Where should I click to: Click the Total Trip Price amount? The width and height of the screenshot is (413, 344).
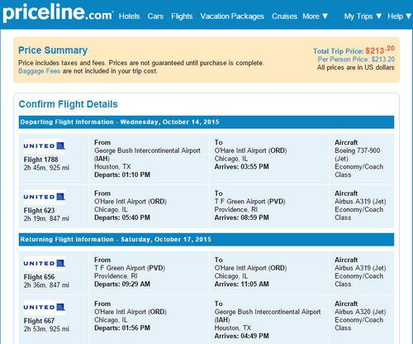(x=380, y=50)
